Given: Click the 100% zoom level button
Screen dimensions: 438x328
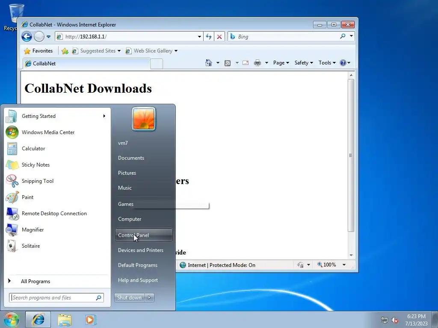Looking at the screenshot, I should pos(327,265).
